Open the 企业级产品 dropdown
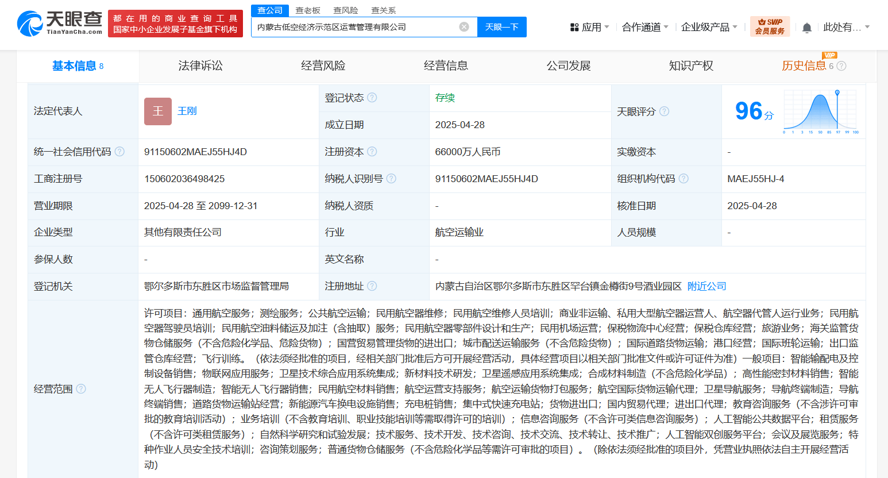 point(709,27)
